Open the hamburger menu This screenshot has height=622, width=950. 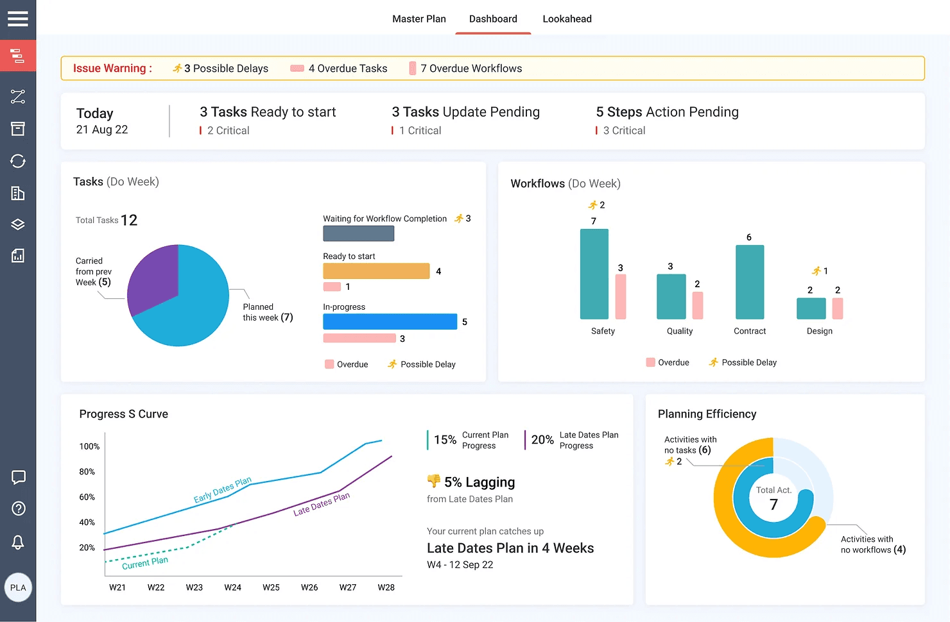point(18,19)
